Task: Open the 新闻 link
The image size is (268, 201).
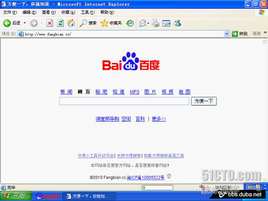Action: (x=66, y=92)
